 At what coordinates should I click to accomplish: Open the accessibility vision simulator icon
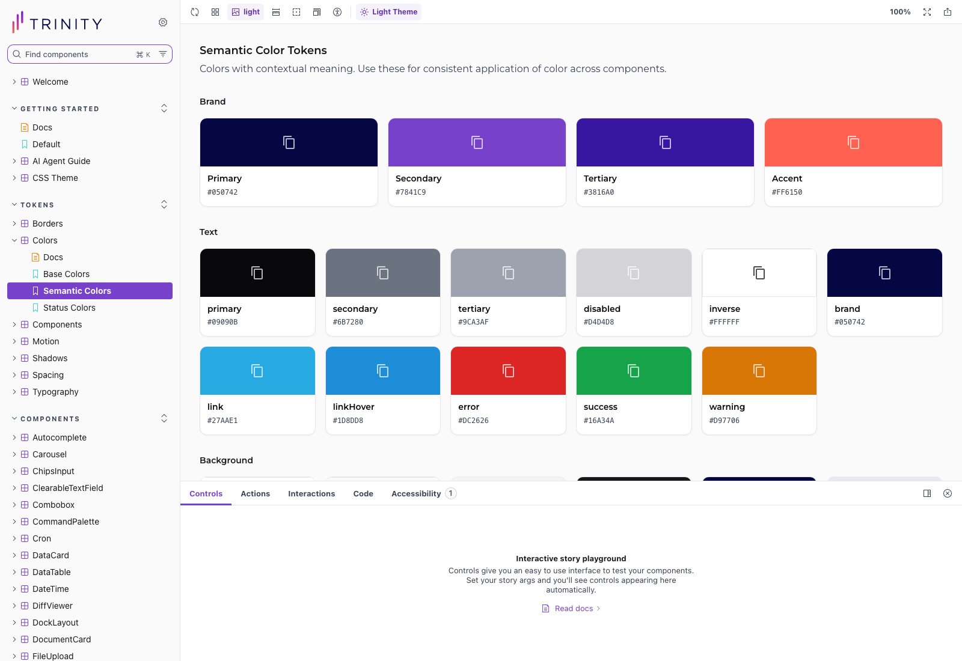337,12
